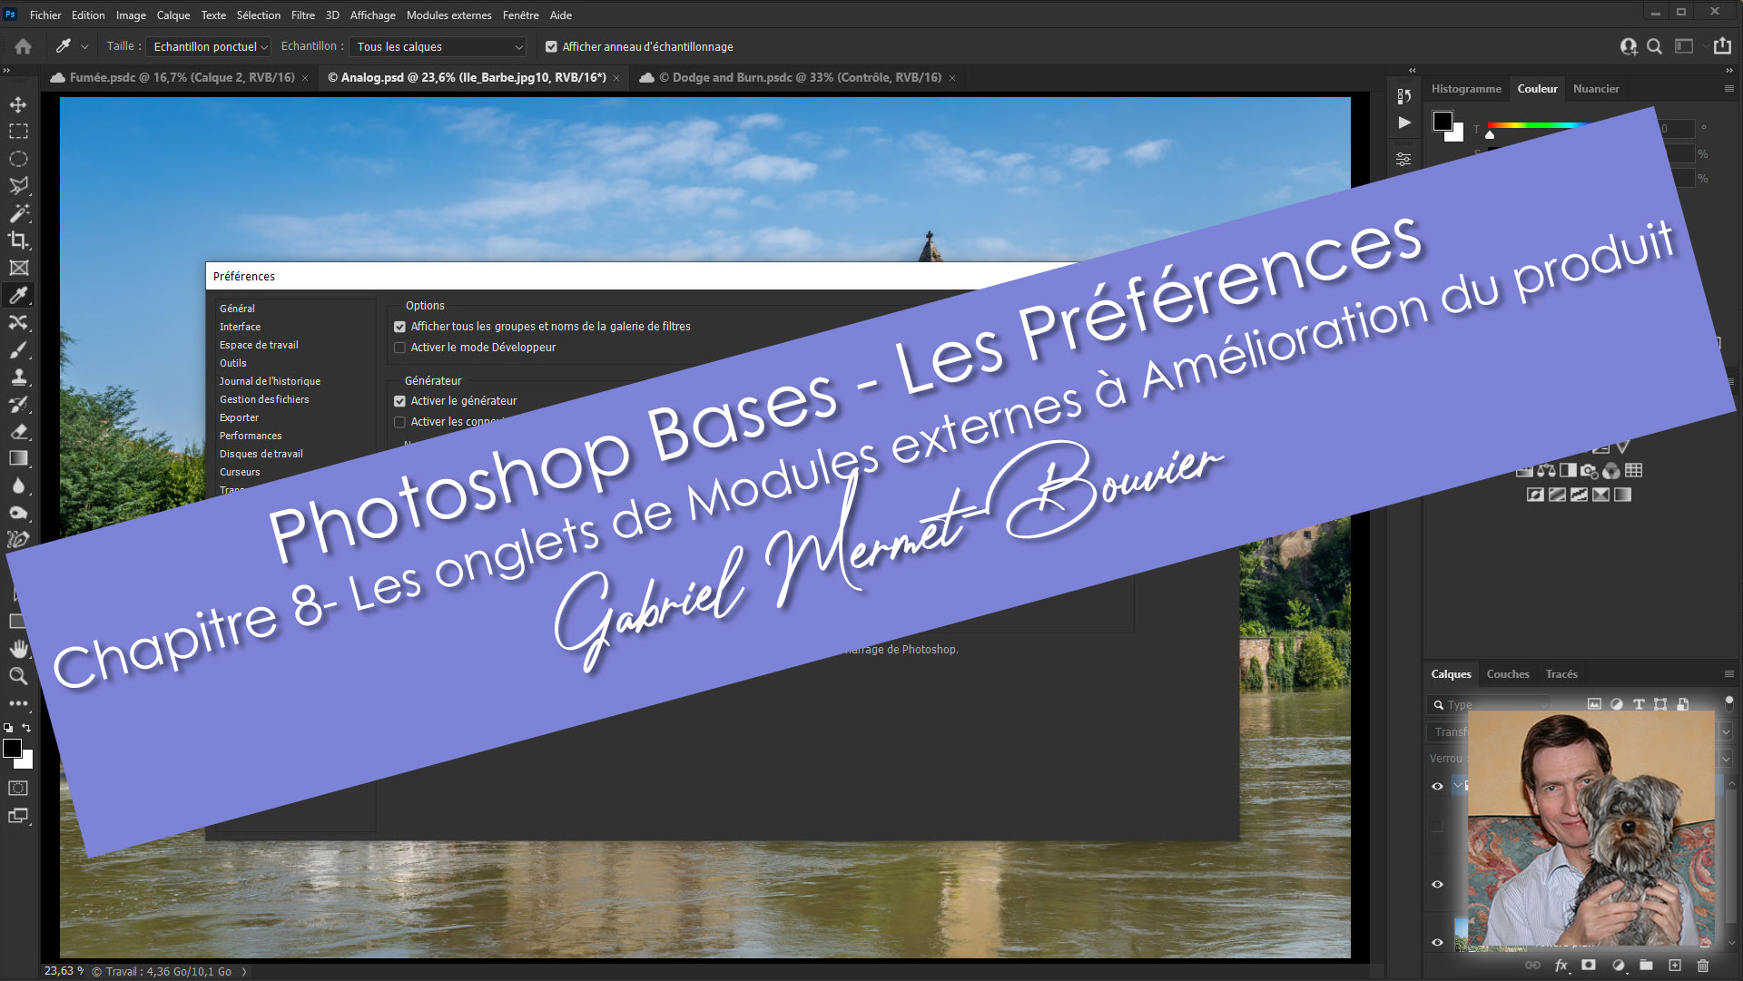Select the Zoom tool
This screenshot has width=1743, height=981.
[x=18, y=676]
